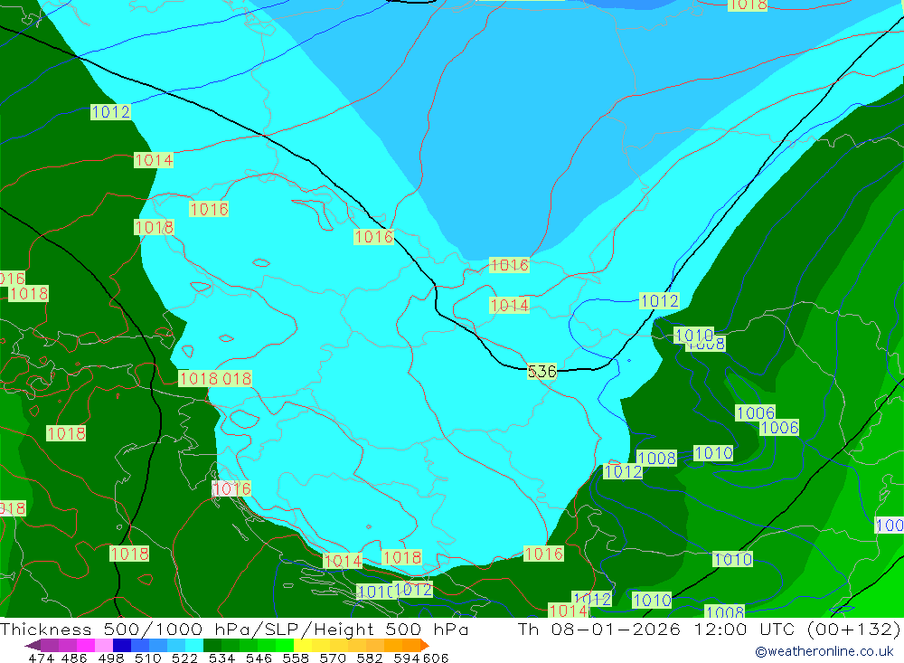Click legend value 498

coord(110,658)
